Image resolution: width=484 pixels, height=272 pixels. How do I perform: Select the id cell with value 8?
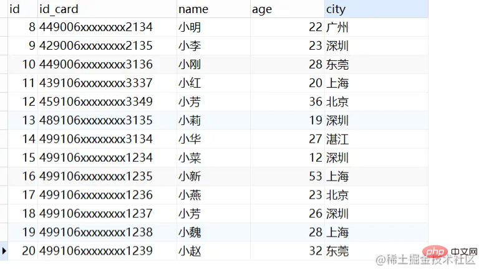tap(22, 27)
